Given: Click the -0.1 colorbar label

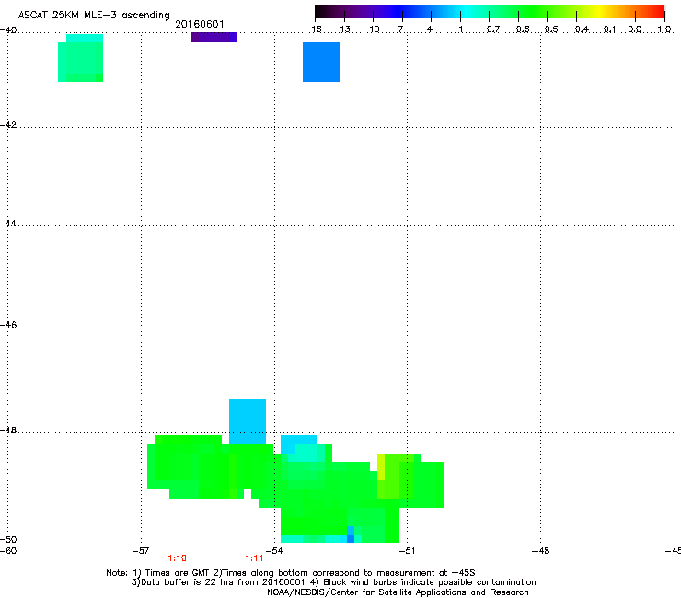Looking at the screenshot, I should coord(606,29).
